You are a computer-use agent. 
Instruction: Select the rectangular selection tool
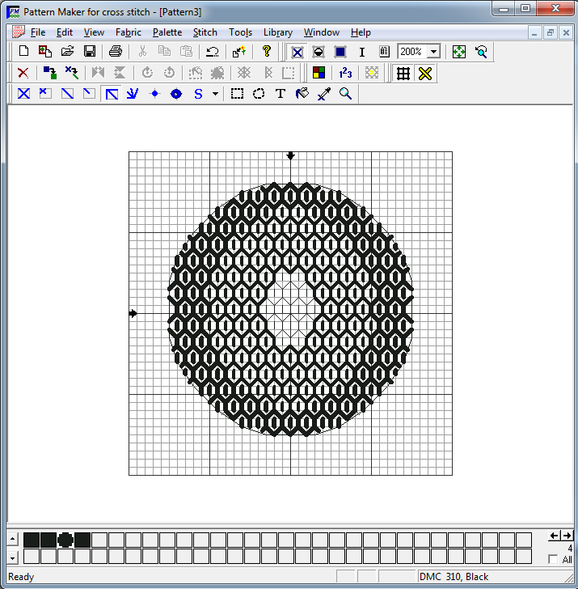pyautogui.click(x=237, y=94)
